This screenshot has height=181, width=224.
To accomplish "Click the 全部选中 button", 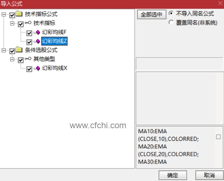I will point(151,14).
